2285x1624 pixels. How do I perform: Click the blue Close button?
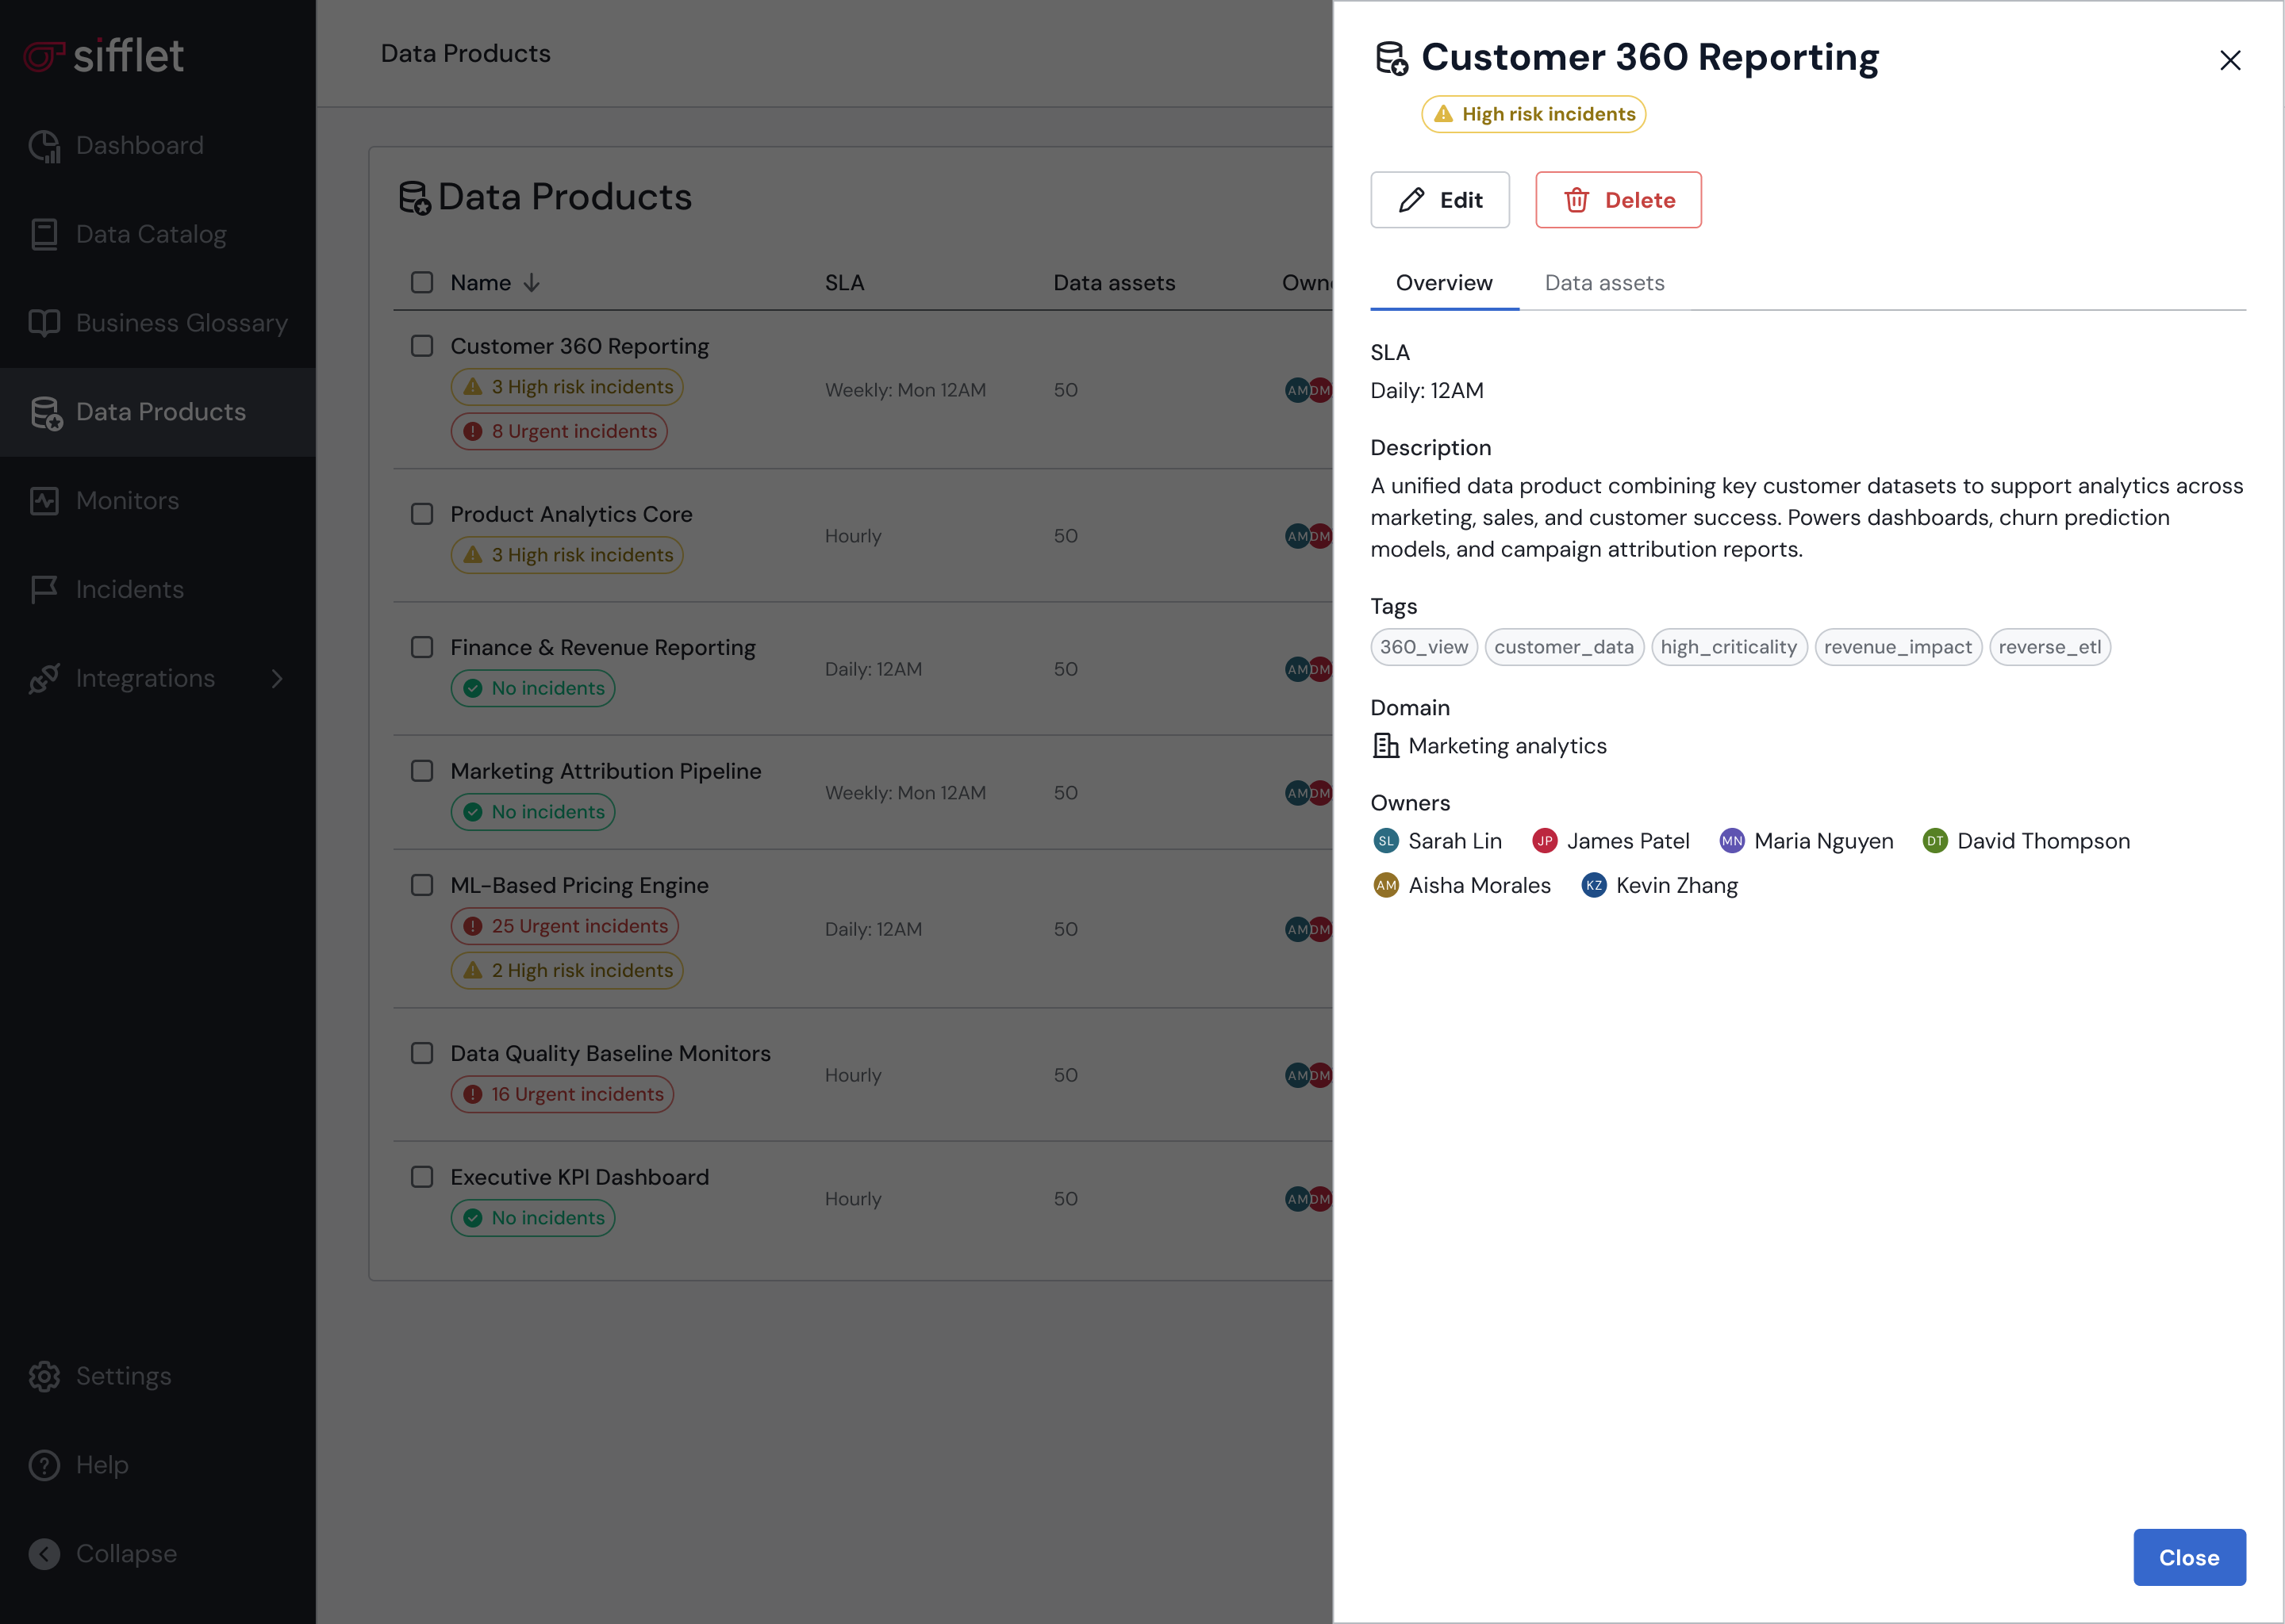coord(2189,1558)
